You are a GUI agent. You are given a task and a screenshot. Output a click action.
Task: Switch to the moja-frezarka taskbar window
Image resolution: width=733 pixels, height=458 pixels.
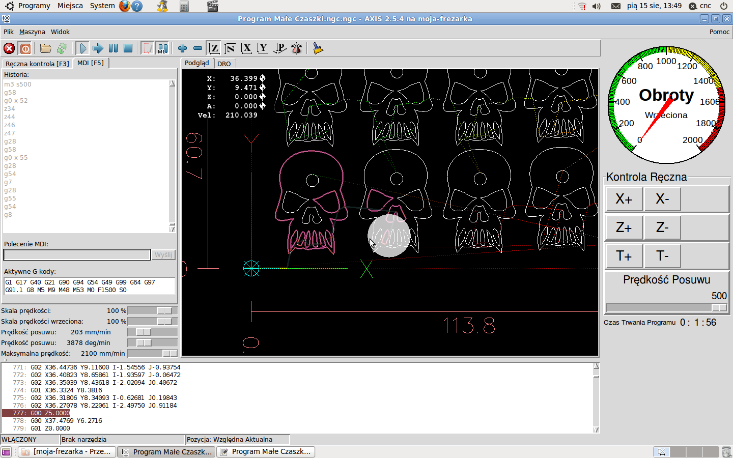point(67,451)
